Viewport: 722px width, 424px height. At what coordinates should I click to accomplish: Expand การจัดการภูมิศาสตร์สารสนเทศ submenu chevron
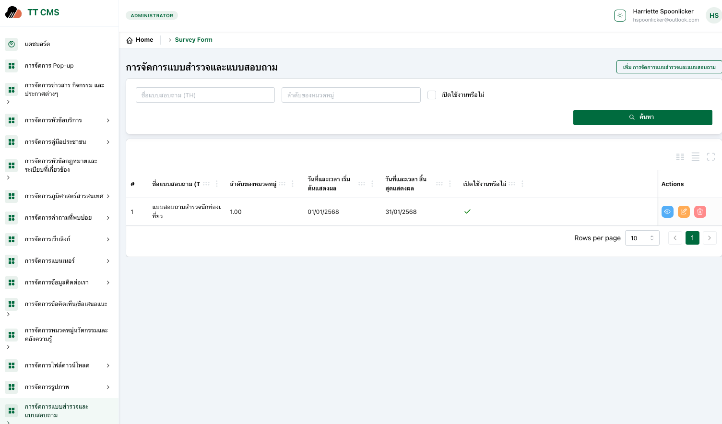click(x=108, y=196)
